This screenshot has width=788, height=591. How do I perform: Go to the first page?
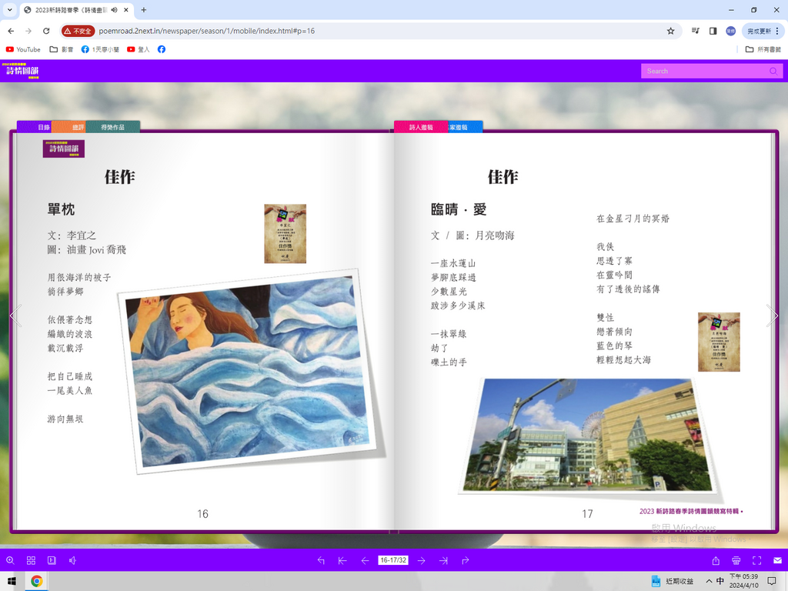[342, 560]
